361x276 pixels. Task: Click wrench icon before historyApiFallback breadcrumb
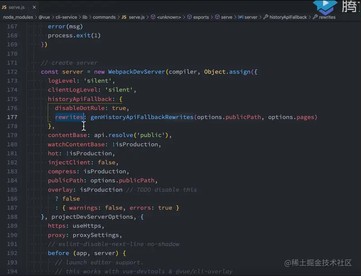pos(266,17)
